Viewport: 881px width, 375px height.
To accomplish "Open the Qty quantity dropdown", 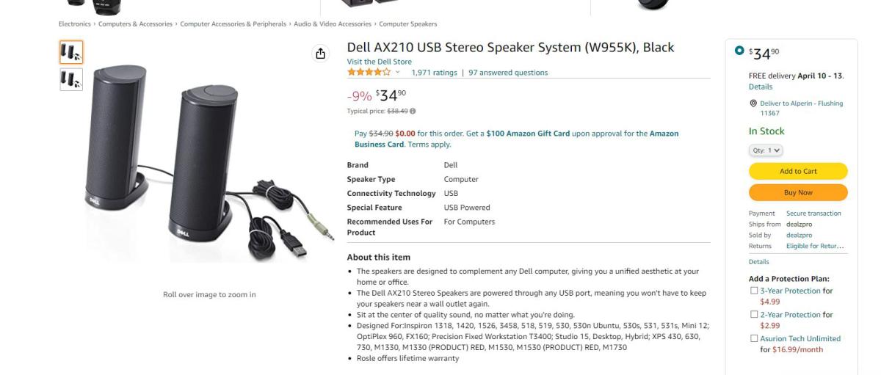I will [766, 150].
